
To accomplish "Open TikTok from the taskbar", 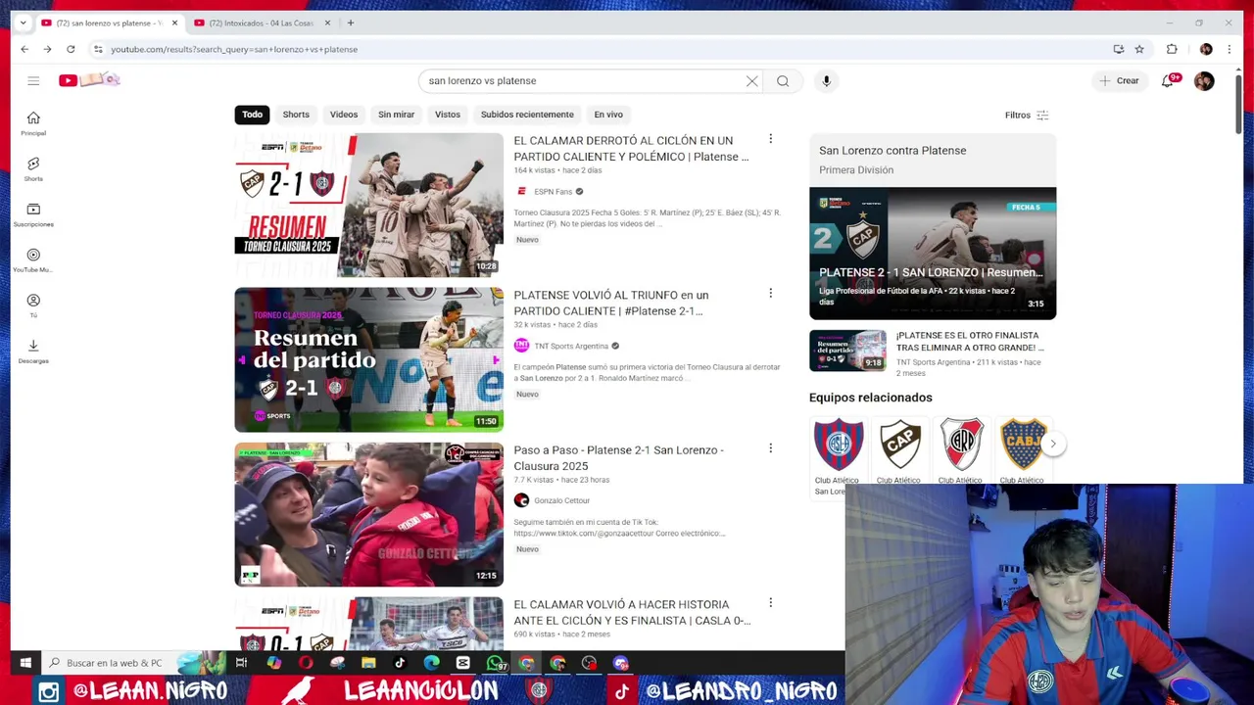I will [400, 663].
